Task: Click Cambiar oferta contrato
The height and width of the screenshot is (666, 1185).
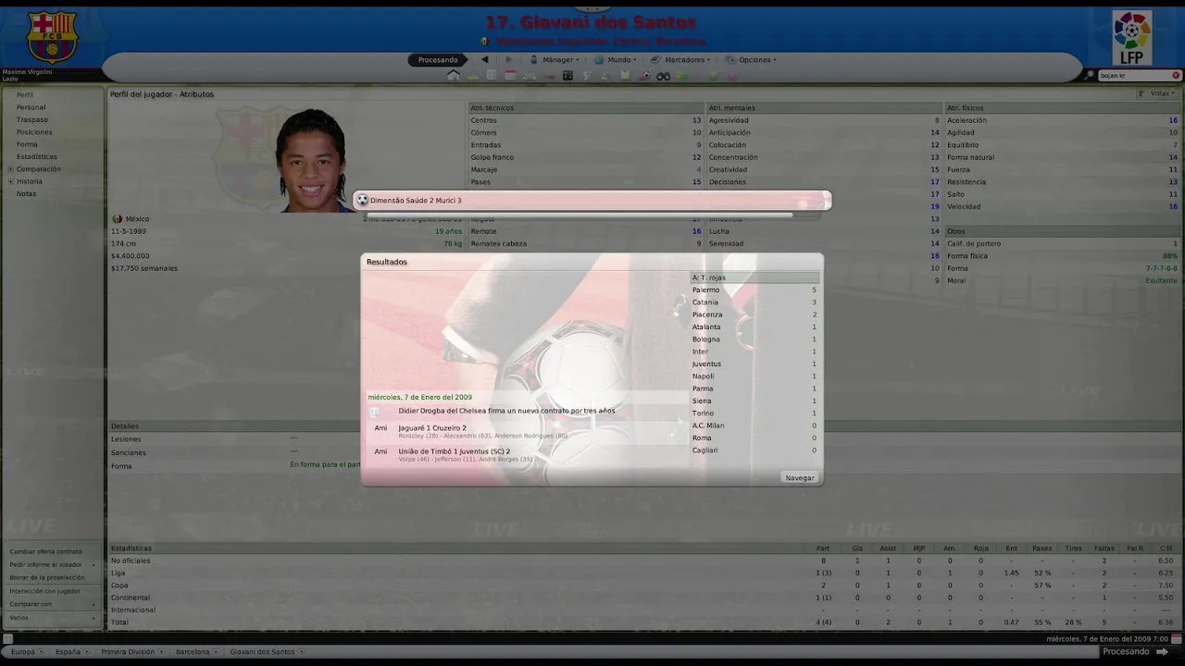Action: click(x=46, y=551)
